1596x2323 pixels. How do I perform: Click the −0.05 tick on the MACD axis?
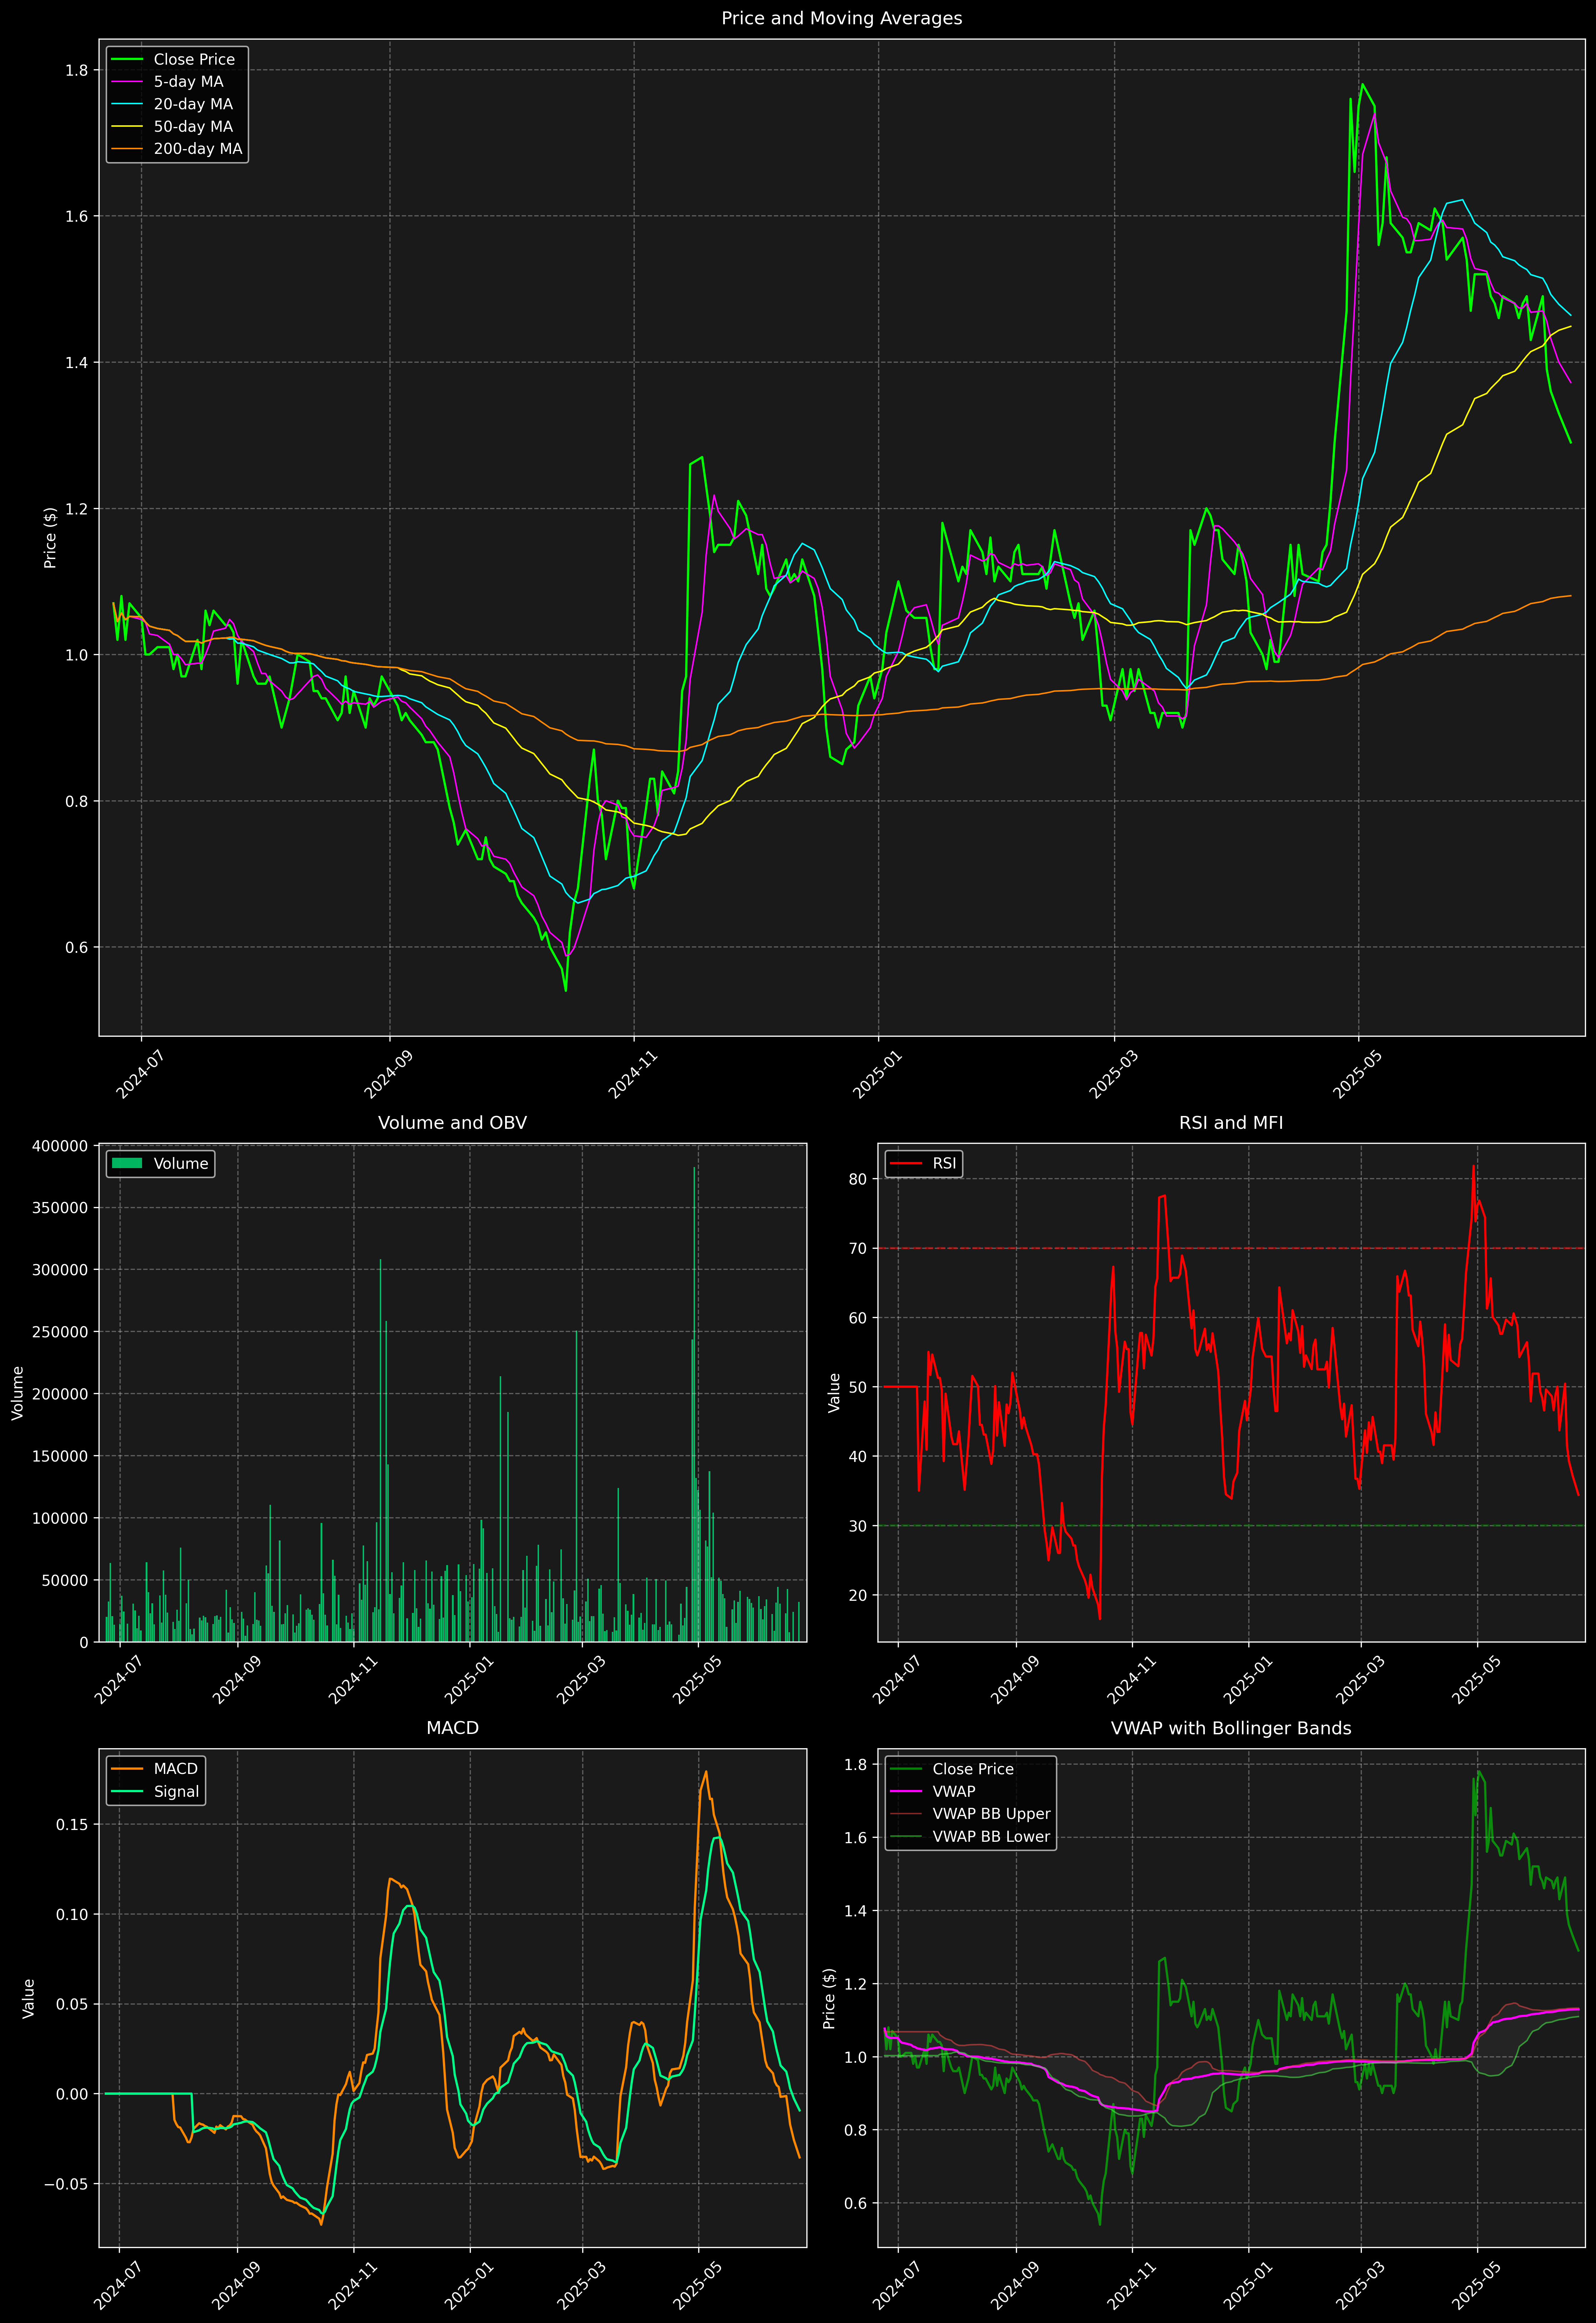66,2184
